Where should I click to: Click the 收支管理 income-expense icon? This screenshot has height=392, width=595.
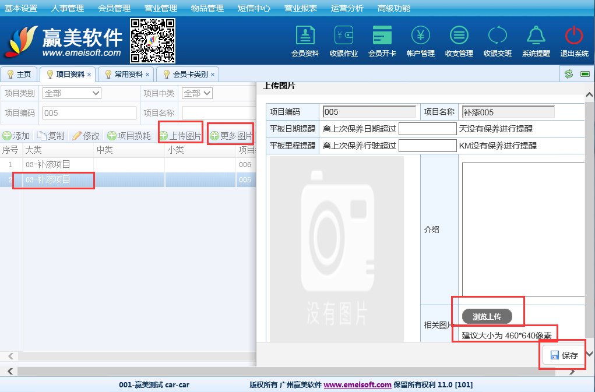[x=459, y=36]
